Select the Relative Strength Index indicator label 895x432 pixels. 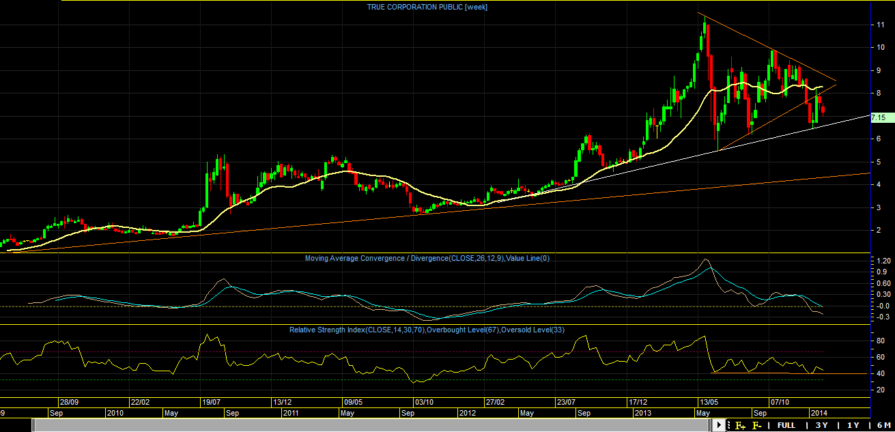[x=427, y=330]
